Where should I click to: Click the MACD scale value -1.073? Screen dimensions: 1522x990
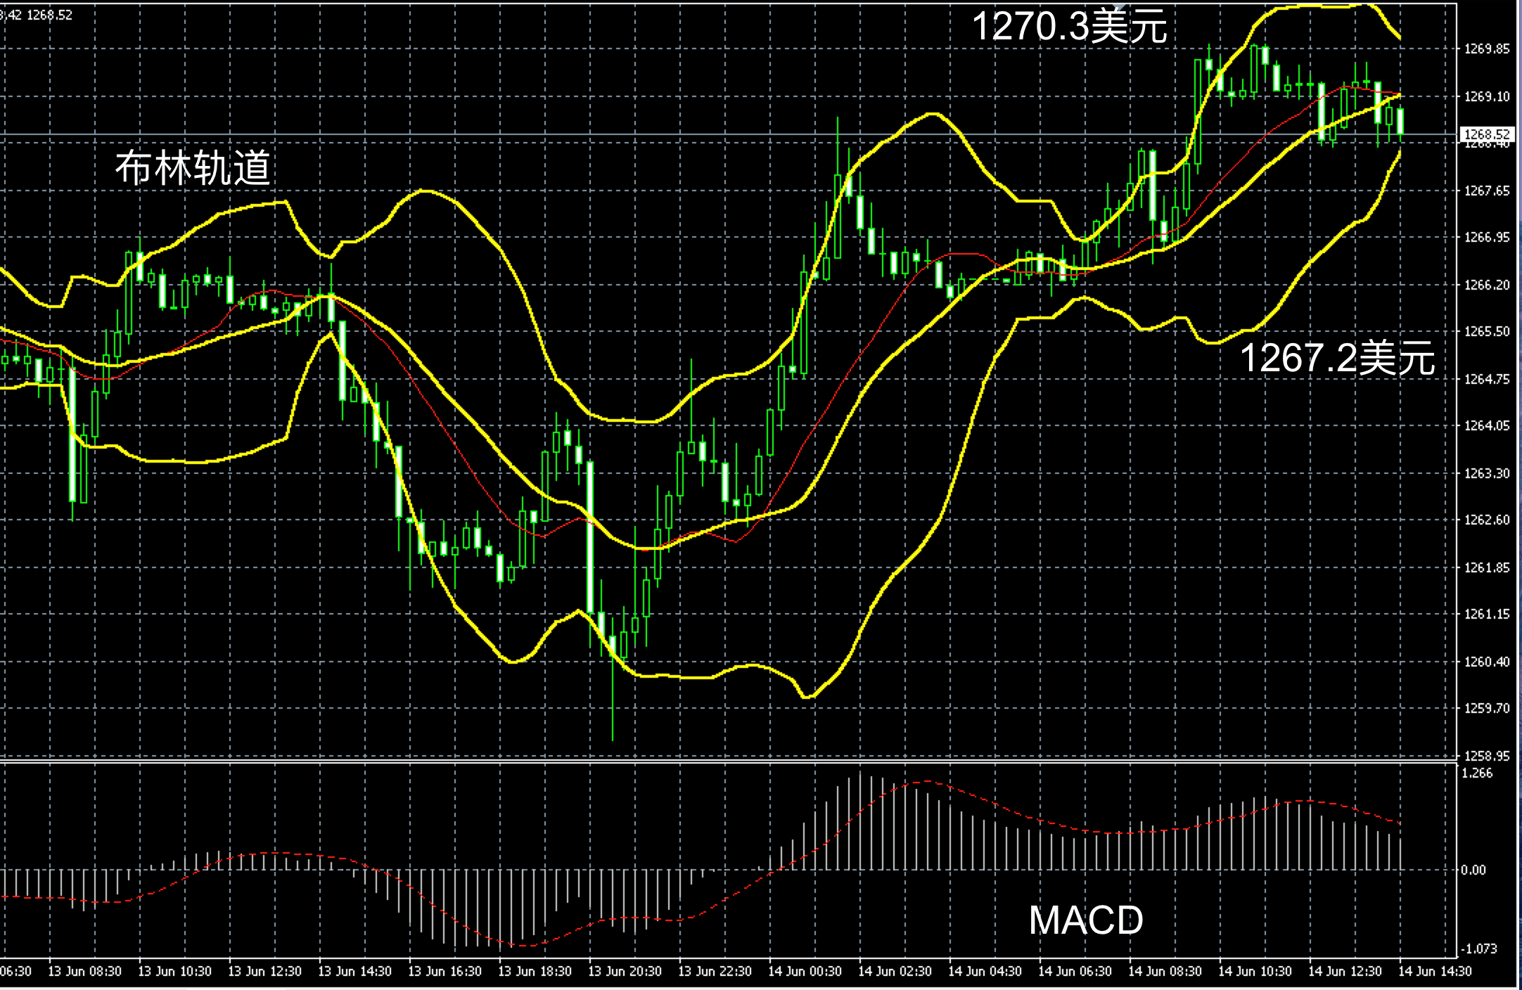[x=1478, y=949]
